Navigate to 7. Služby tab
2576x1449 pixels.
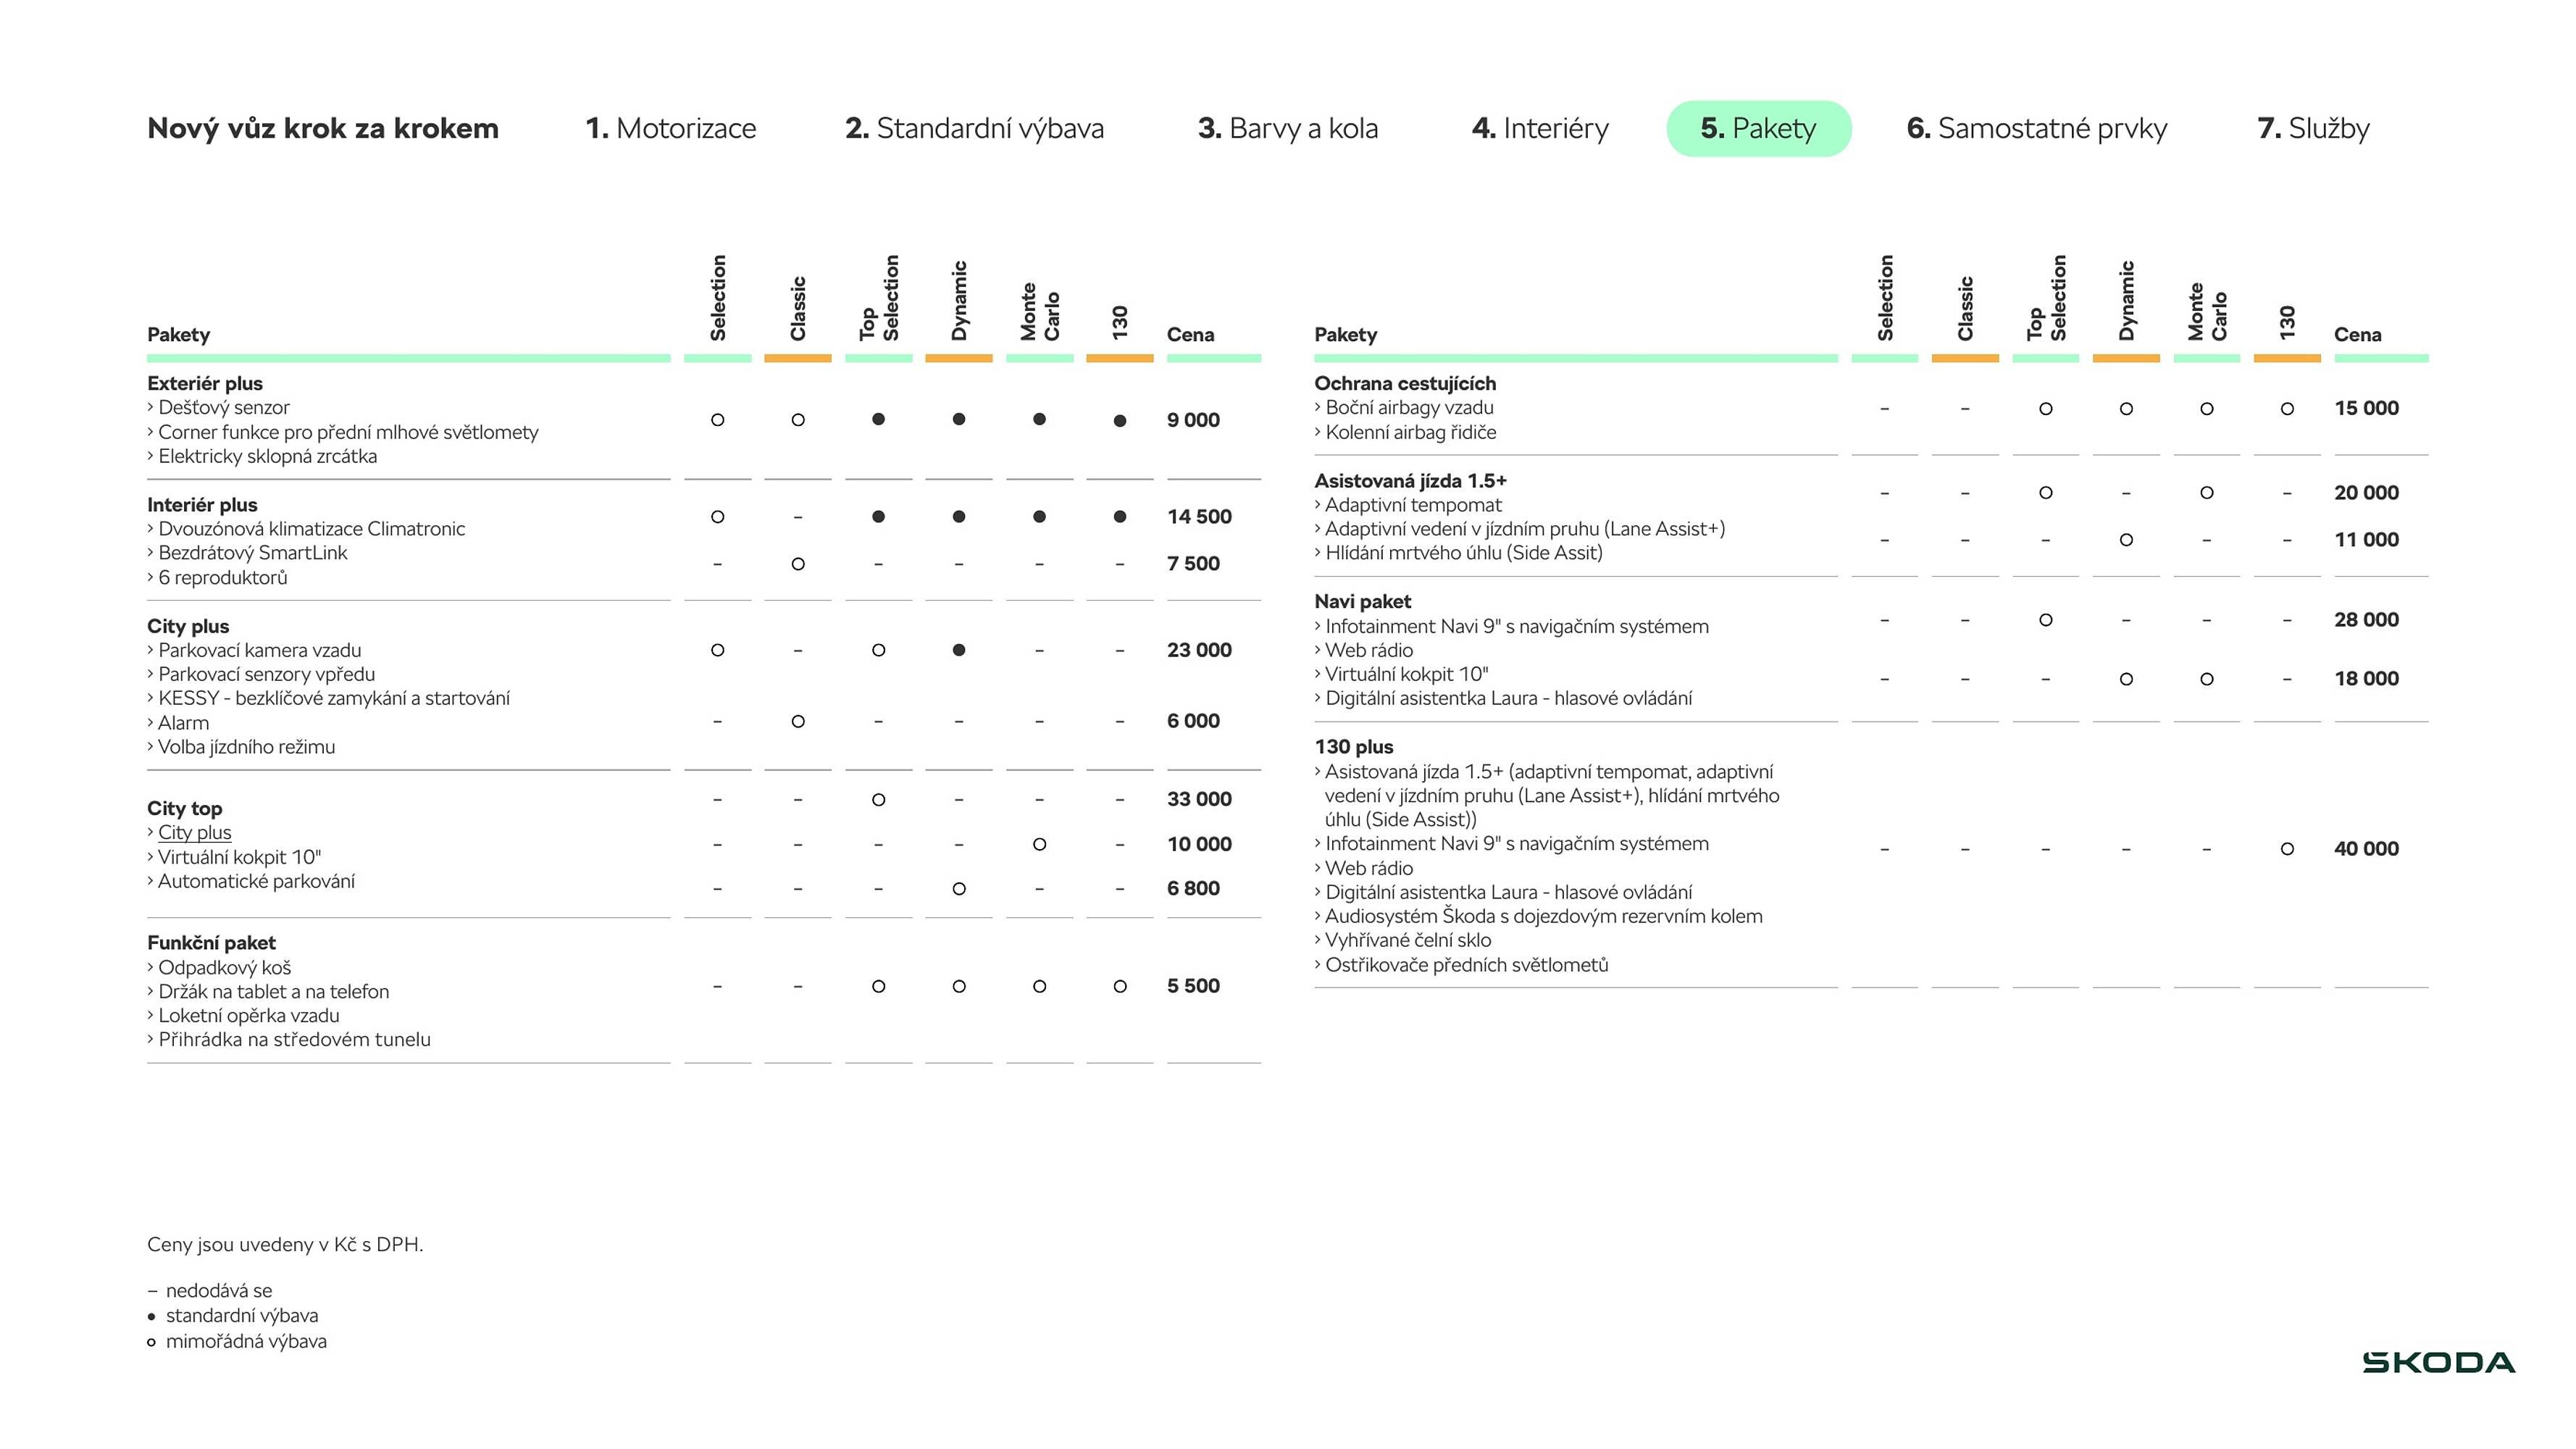pyautogui.click(x=2313, y=128)
